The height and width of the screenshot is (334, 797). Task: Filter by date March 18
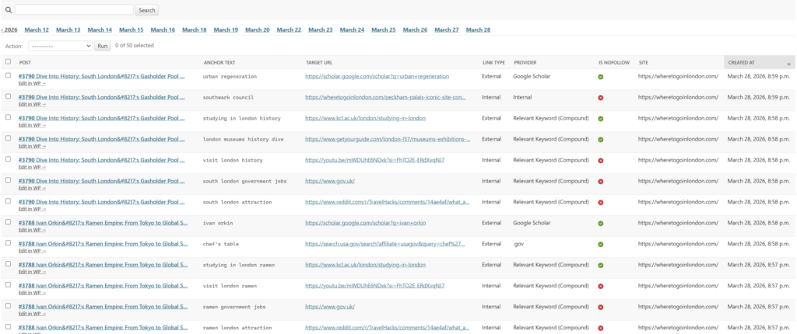pyautogui.click(x=194, y=30)
